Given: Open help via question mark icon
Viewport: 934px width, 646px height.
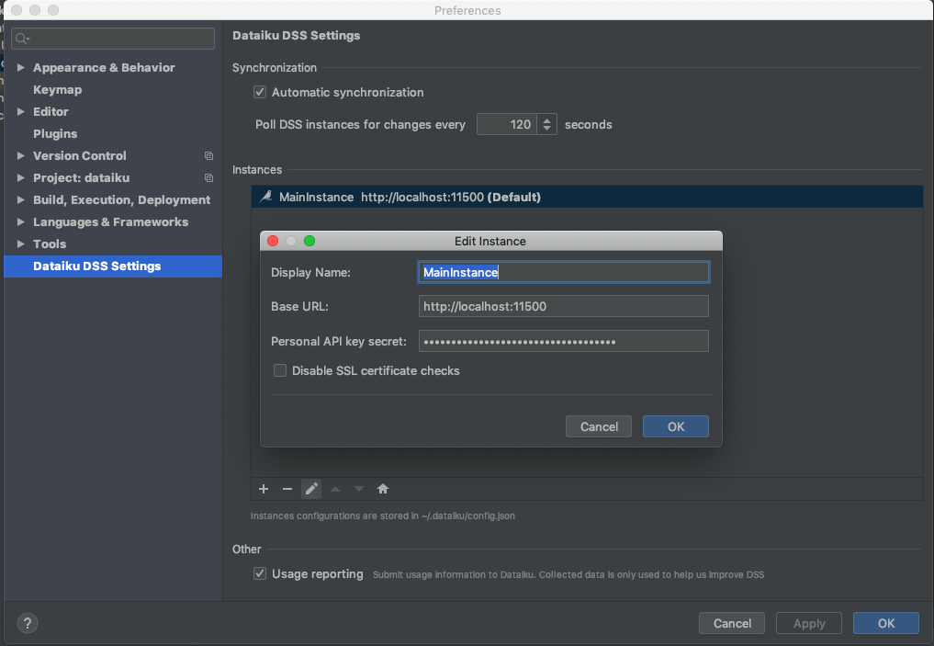Looking at the screenshot, I should (x=27, y=623).
